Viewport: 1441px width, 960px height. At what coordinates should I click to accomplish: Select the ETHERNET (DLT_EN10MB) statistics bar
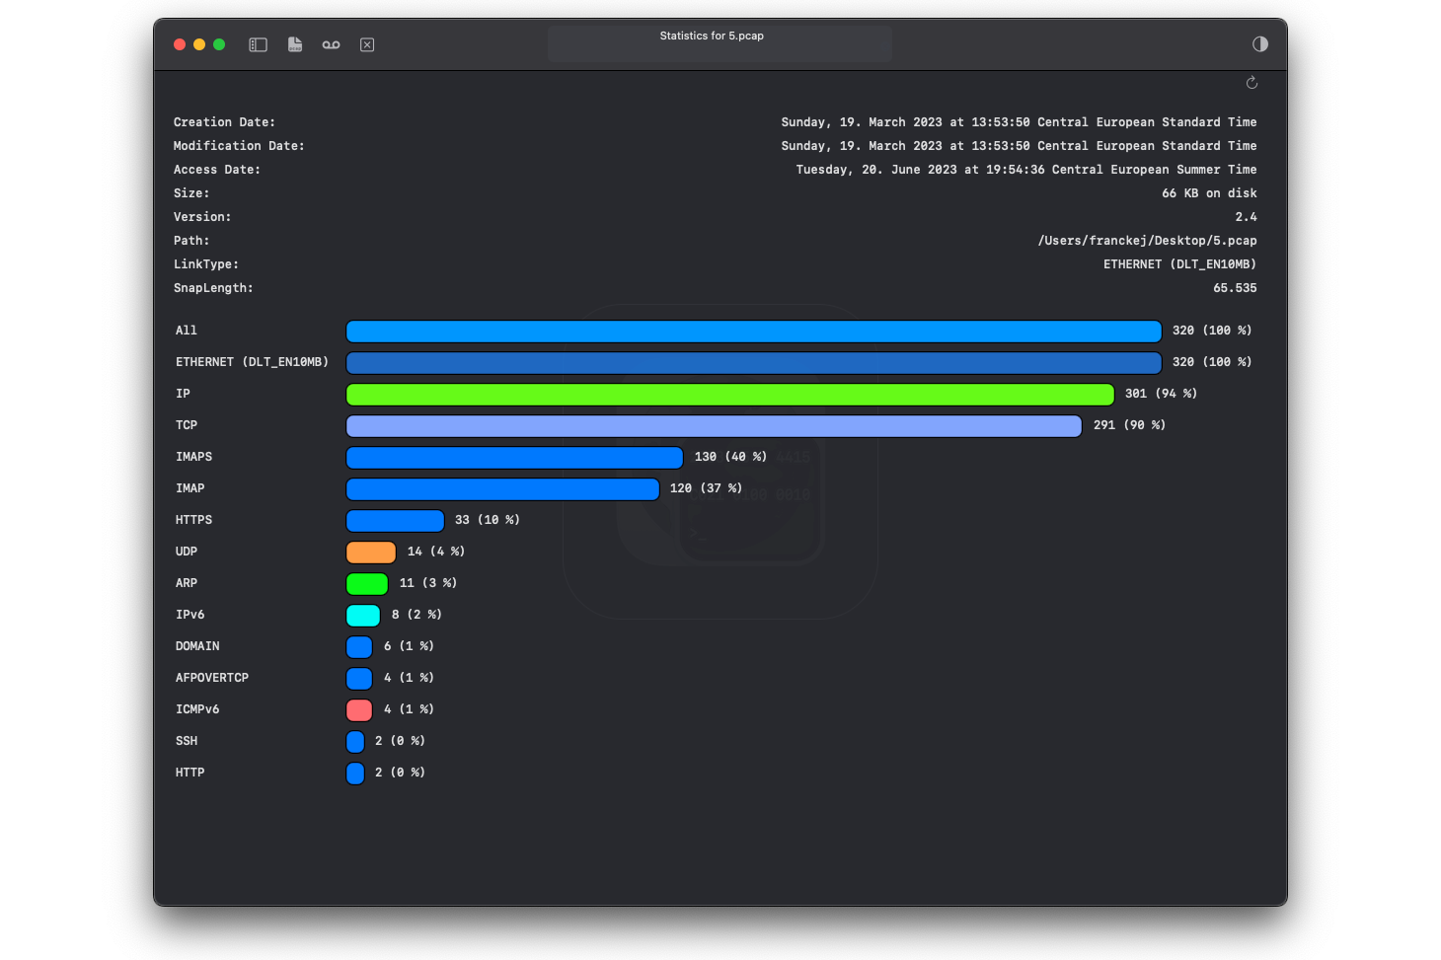tap(754, 362)
